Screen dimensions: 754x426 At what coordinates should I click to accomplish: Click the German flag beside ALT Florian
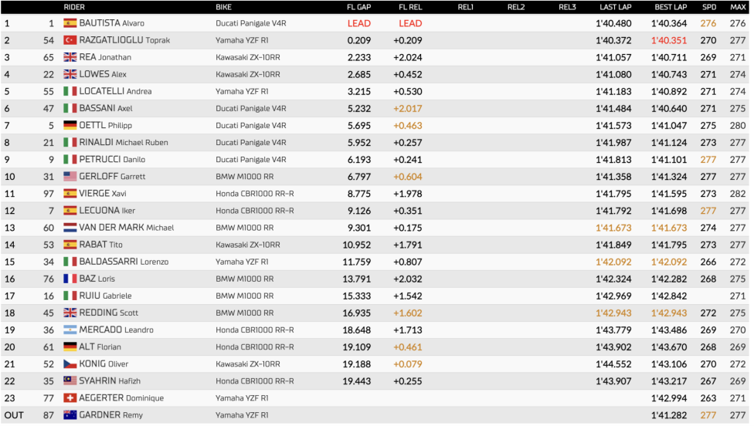coord(70,347)
